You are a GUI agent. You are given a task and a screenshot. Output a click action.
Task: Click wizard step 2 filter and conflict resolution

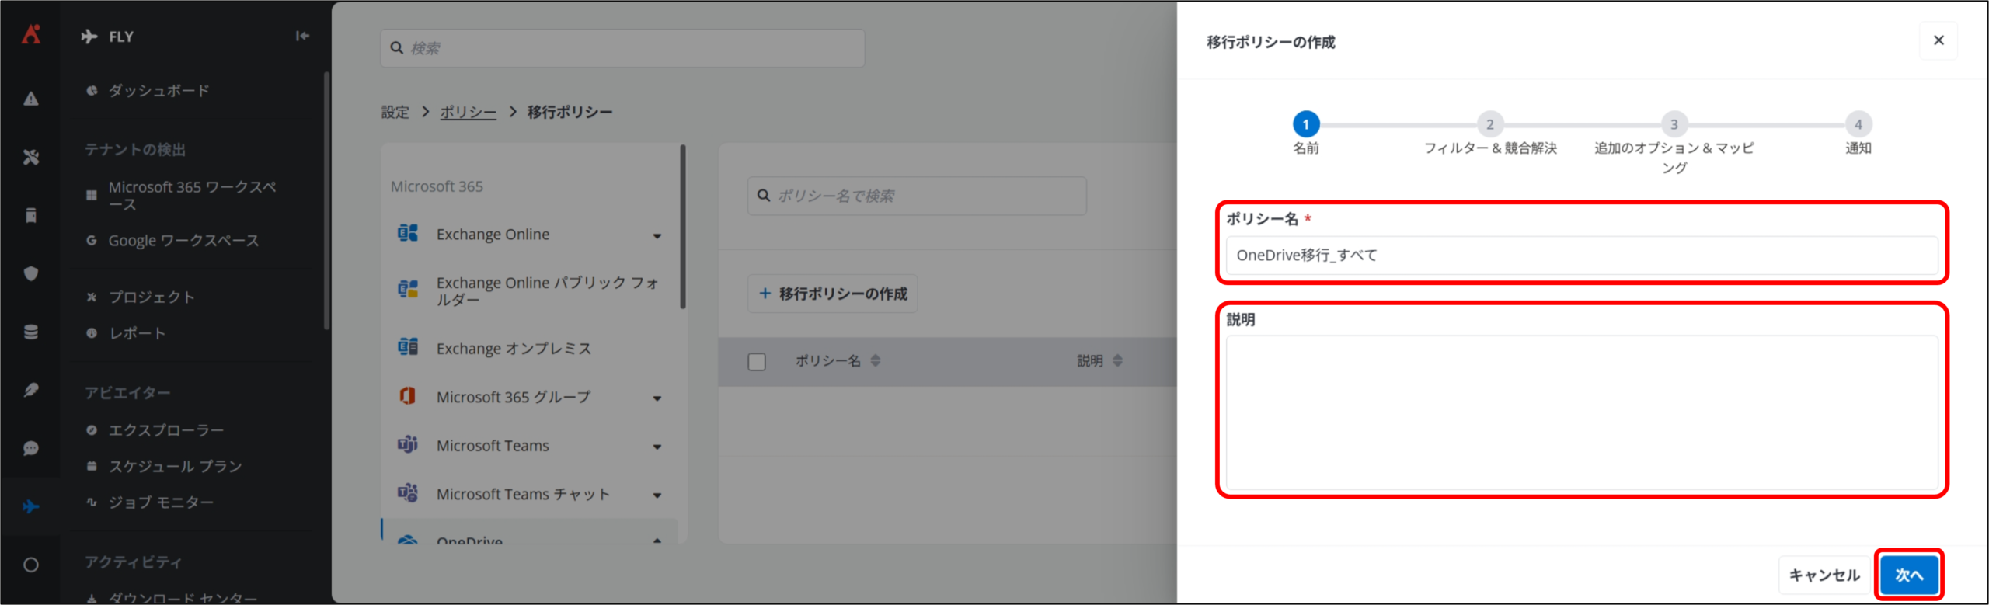click(x=1489, y=124)
